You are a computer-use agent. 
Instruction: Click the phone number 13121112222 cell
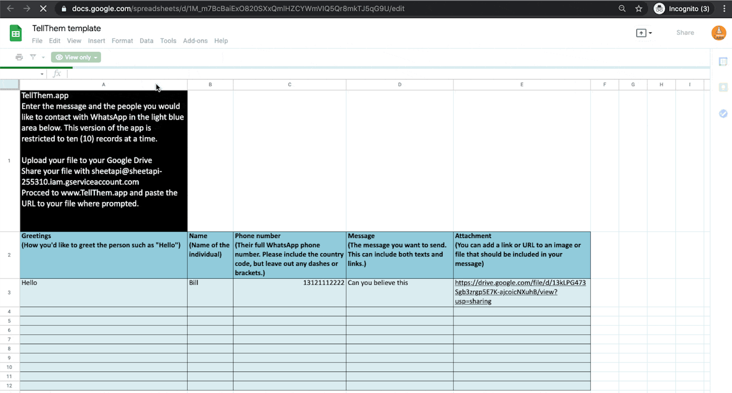(290, 292)
